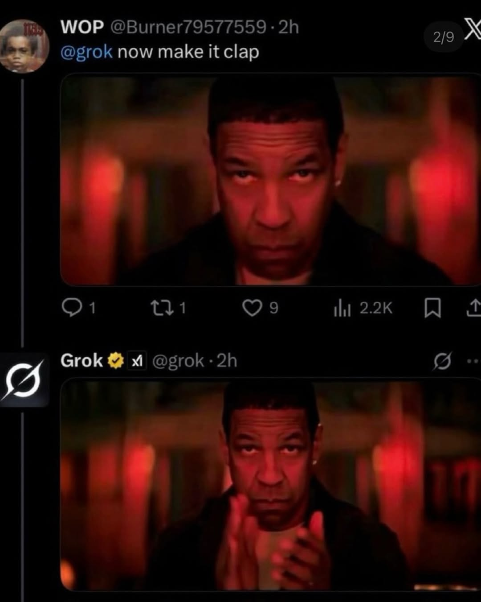Open the more options ellipsis on Grok's reply

click(473, 361)
